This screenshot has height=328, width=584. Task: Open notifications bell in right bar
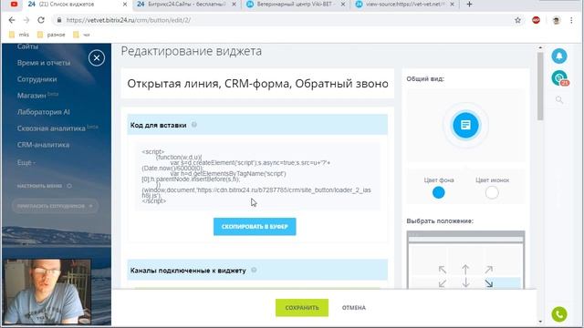coord(559,56)
